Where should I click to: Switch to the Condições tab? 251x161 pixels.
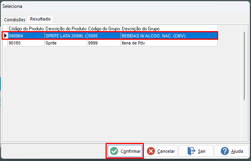pyautogui.click(x=15, y=20)
